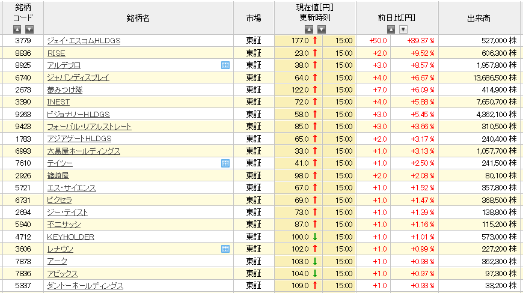Select stock code 4712 cell

click(23, 237)
